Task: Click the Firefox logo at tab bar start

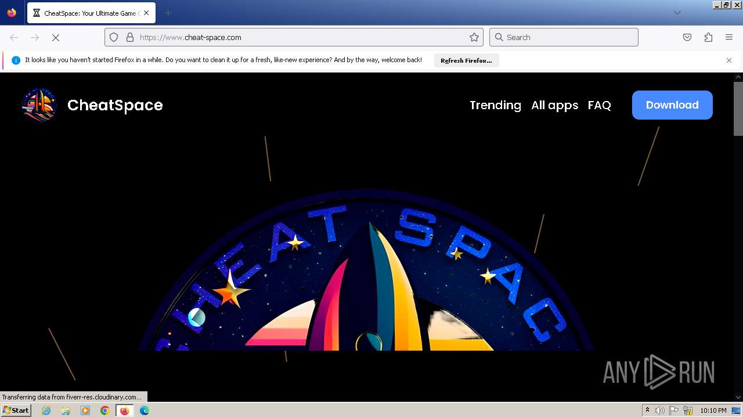Action: 12,13
